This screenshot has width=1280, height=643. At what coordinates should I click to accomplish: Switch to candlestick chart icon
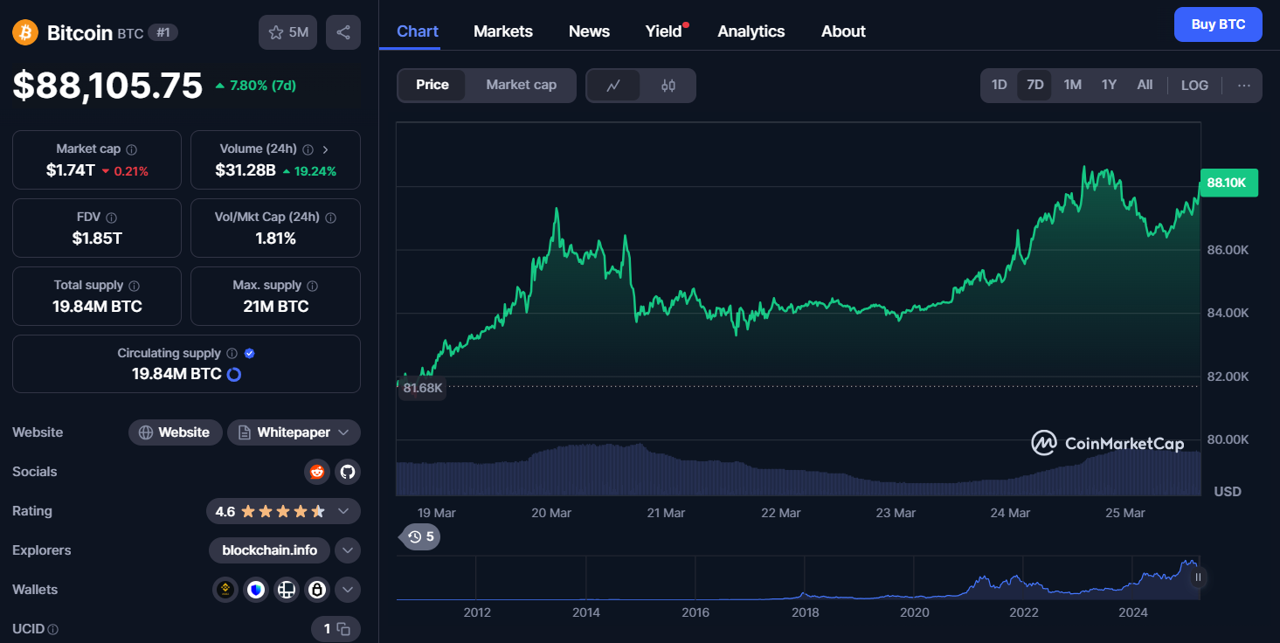(668, 86)
